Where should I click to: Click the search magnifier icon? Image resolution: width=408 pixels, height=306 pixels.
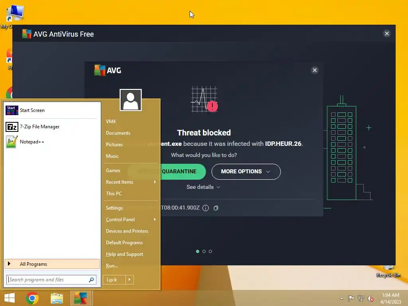(91, 280)
